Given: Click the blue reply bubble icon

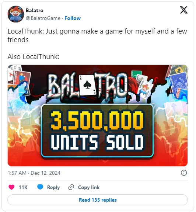Looking at the screenshot, I should coord(40,187).
